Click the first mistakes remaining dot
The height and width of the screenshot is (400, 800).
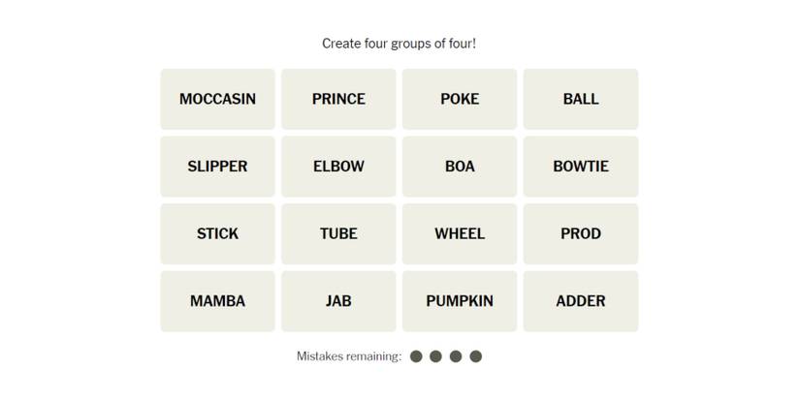[x=416, y=356]
